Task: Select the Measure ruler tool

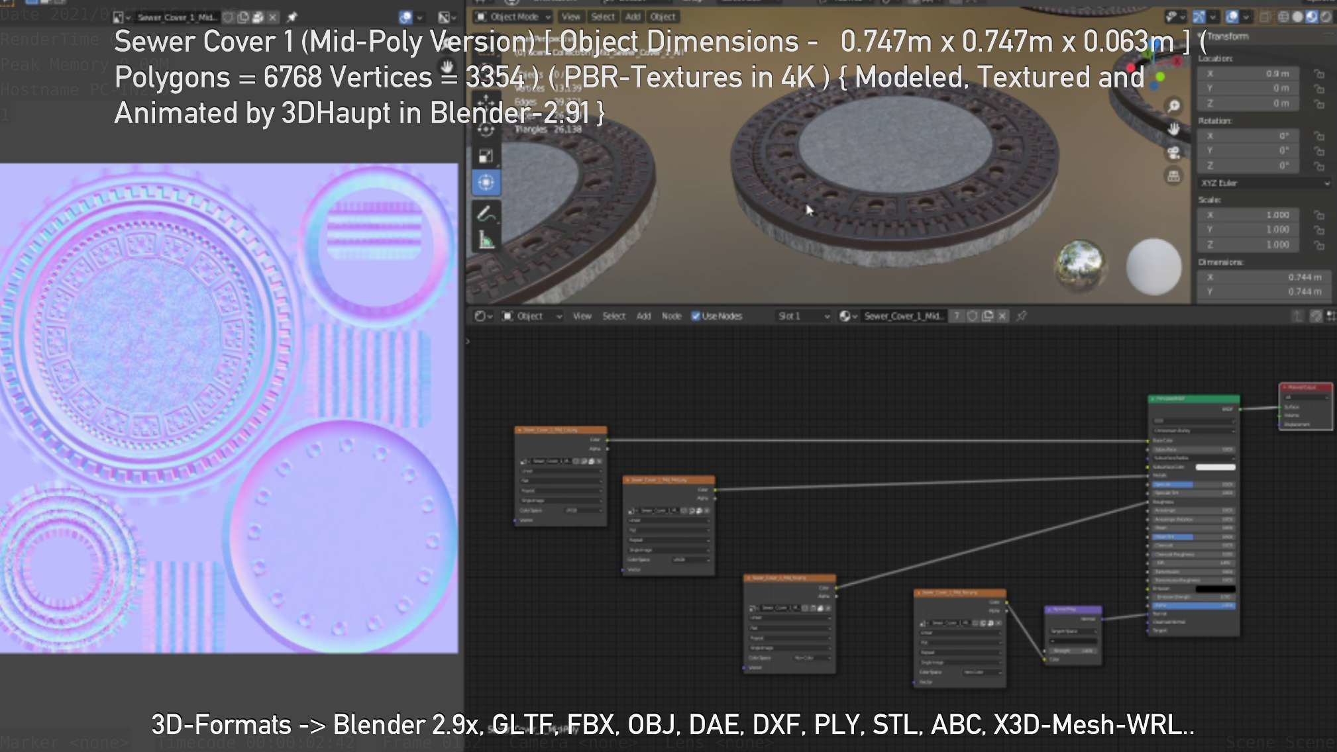Action: 486,240
